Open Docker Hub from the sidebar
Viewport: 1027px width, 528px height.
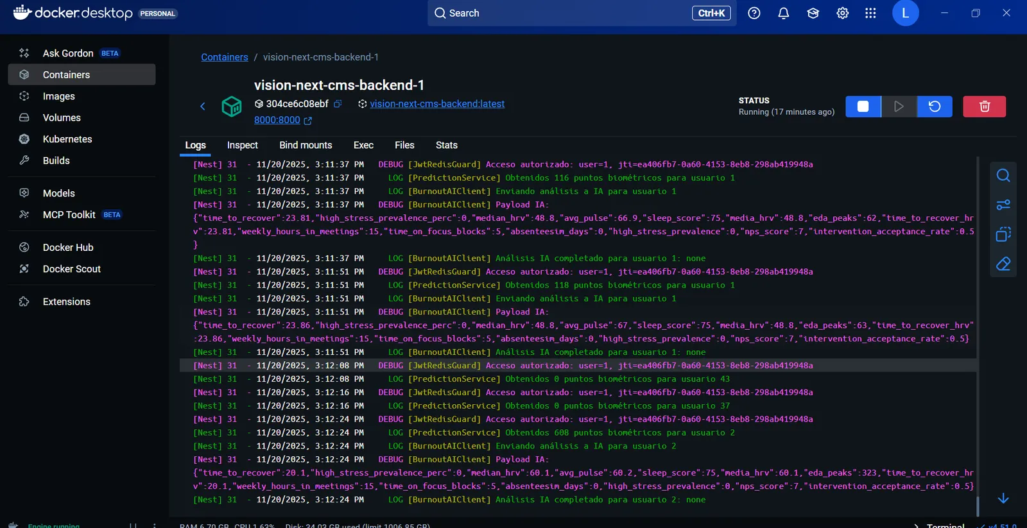pos(82,248)
